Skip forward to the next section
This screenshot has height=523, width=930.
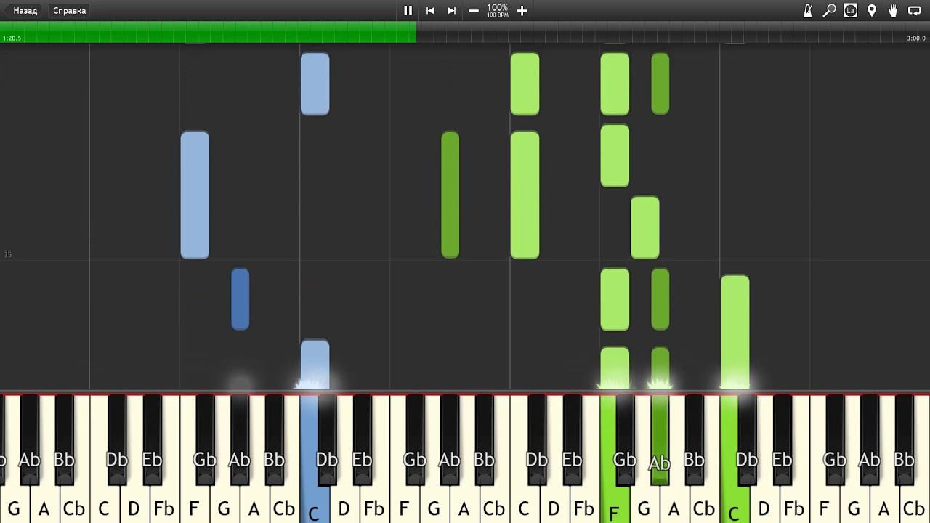tap(451, 10)
